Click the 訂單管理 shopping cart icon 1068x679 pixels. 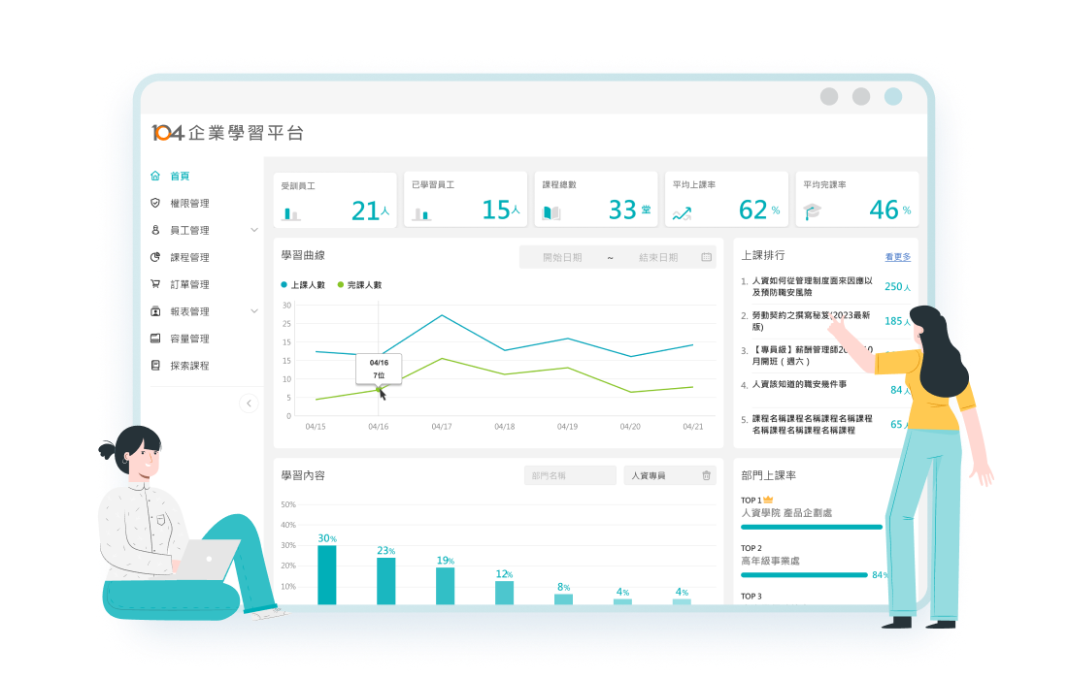pyautogui.click(x=155, y=285)
